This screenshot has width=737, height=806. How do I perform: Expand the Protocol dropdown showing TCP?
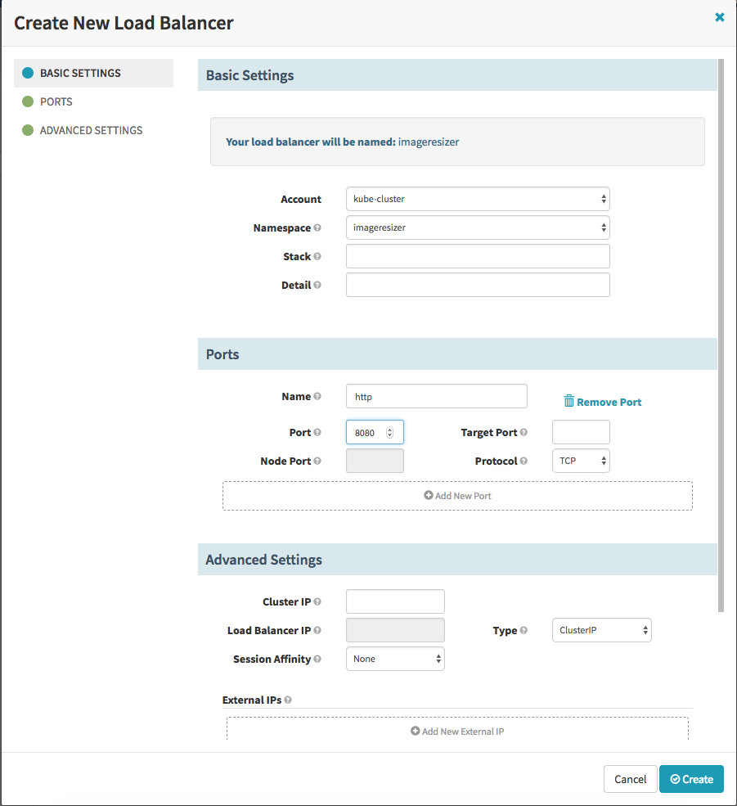point(581,461)
